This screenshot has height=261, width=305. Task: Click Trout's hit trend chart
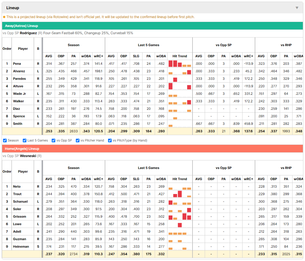(x=180, y=194)
